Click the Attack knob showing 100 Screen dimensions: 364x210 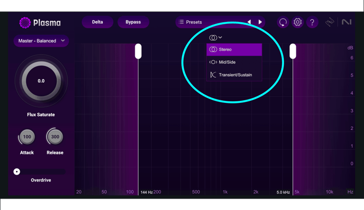27,137
